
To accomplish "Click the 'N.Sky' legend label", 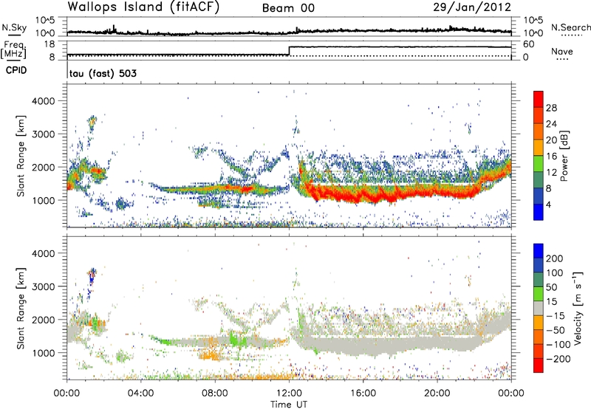I will tap(14, 27).
